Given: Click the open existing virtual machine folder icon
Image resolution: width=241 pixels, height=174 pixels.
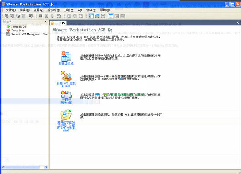Looking at the screenshot, I should point(66,115).
